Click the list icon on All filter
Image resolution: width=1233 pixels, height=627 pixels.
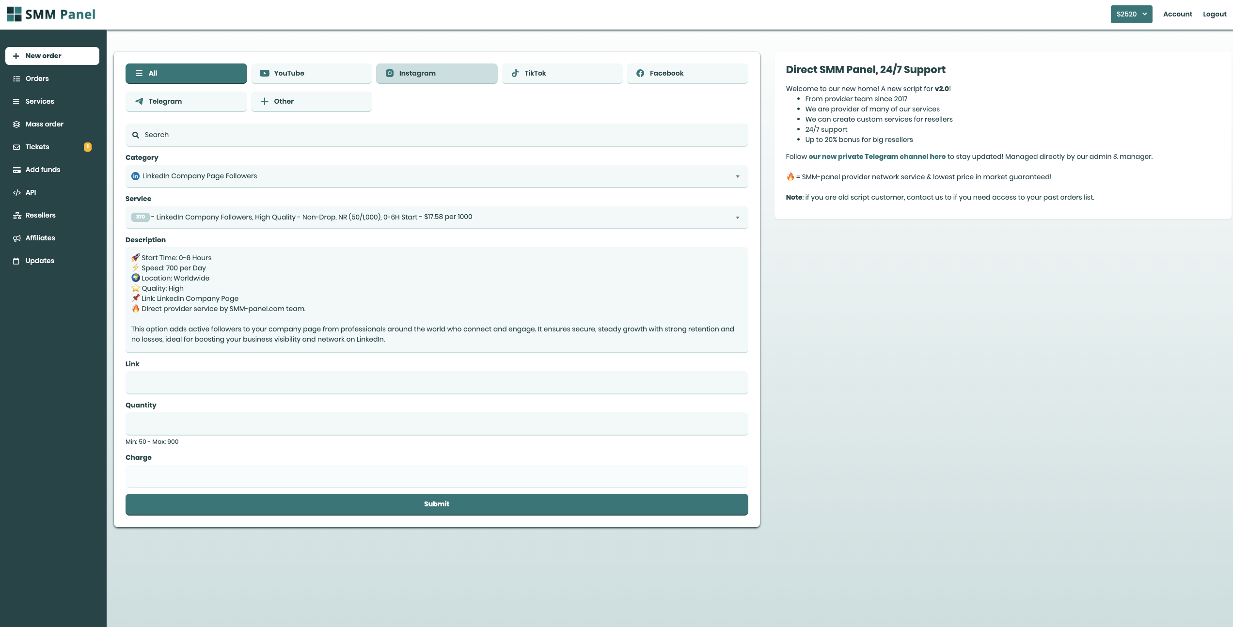139,73
